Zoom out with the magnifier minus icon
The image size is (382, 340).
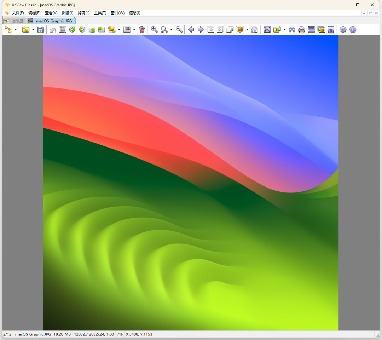(179, 30)
